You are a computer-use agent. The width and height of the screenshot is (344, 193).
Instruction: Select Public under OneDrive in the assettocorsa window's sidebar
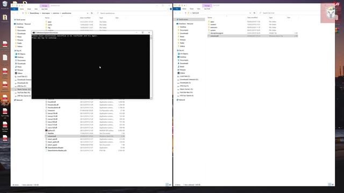point(19,43)
